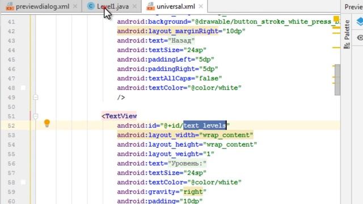This screenshot has width=363, height=204.
Task: Click the "Уровень:" text value
Action: pyautogui.click(x=187, y=164)
